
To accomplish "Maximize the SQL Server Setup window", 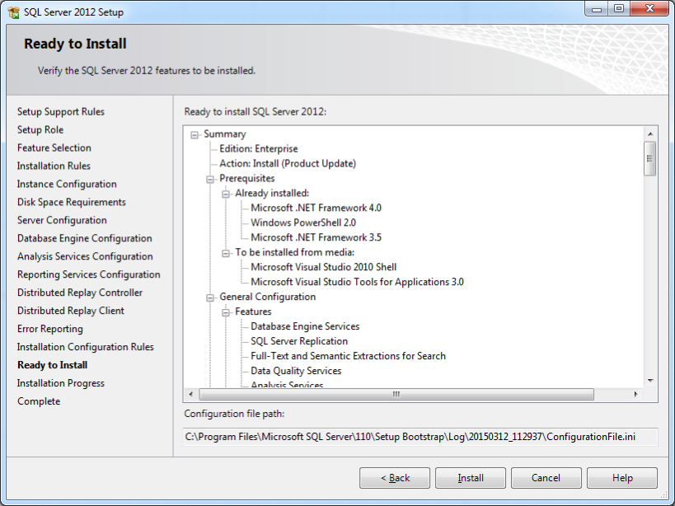I will 619,9.
